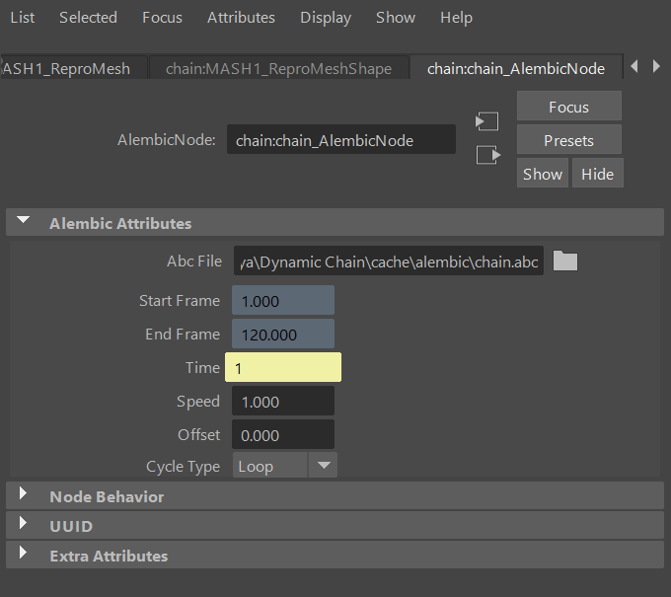Open the Display menu
This screenshot has height=597, width=671.
click(x=326, y=18)
